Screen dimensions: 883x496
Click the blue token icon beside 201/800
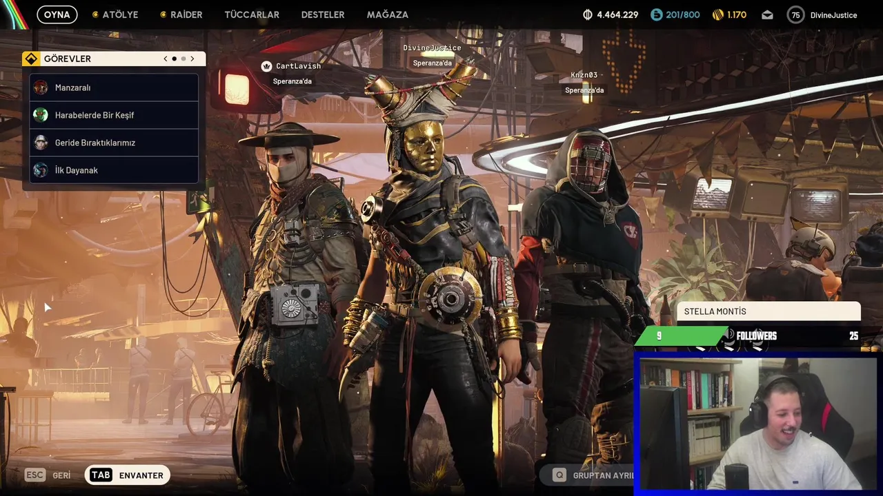tap(657, 14)
